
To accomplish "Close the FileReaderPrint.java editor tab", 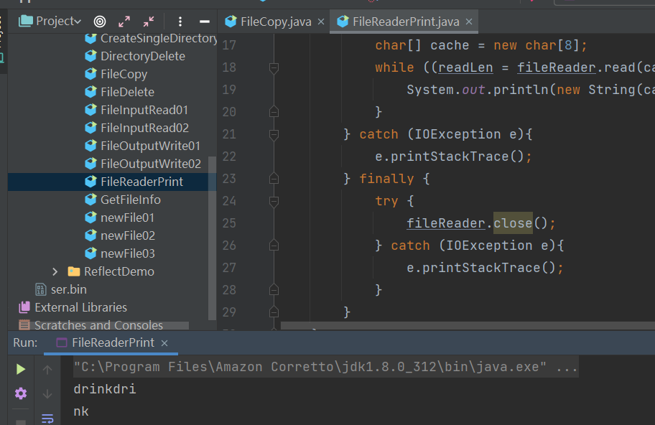I will [x=469, y=22].
